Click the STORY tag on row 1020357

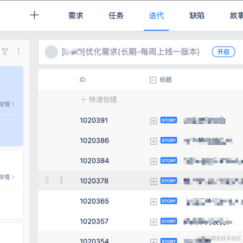click(x=169, y=221)
